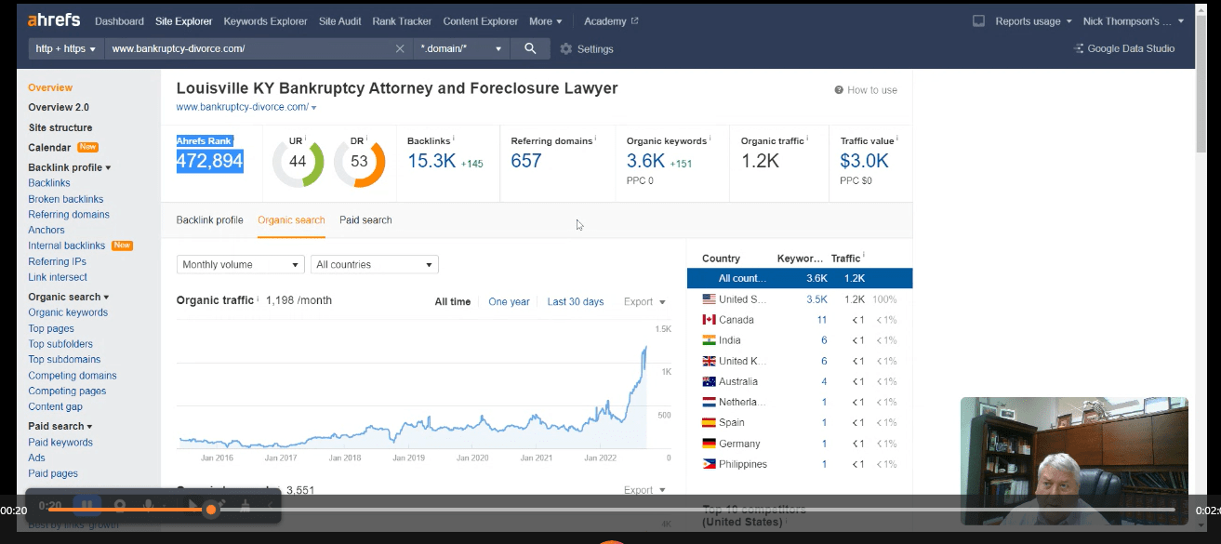Open Keywords Explorer in top navigation
The height and width of the screenshot is (544, 1221).
pos(265,21)
